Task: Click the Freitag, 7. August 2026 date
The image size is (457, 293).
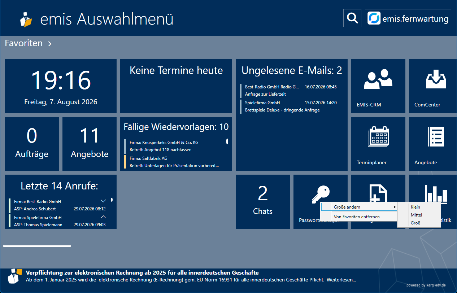Action: [61, 102]
